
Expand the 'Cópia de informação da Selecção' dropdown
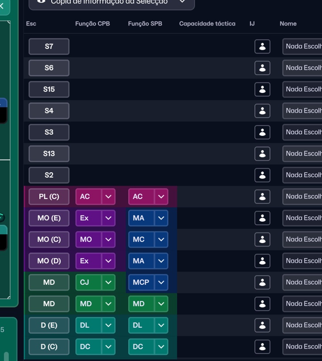[112, 3]
